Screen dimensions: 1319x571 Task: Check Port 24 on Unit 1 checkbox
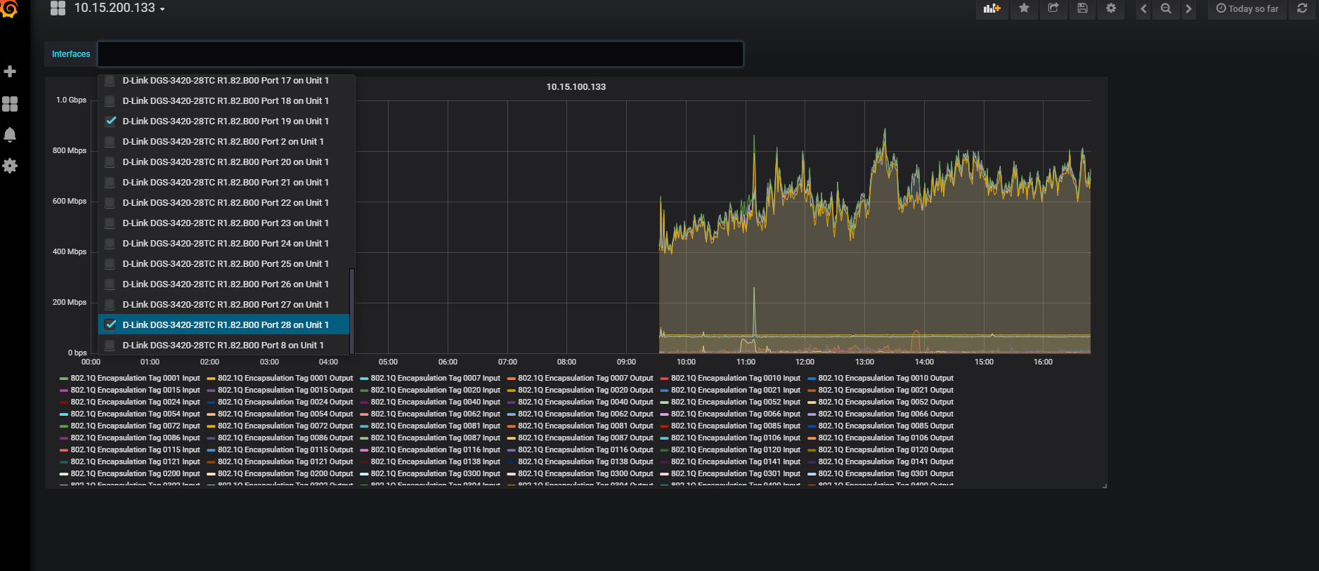110,244
